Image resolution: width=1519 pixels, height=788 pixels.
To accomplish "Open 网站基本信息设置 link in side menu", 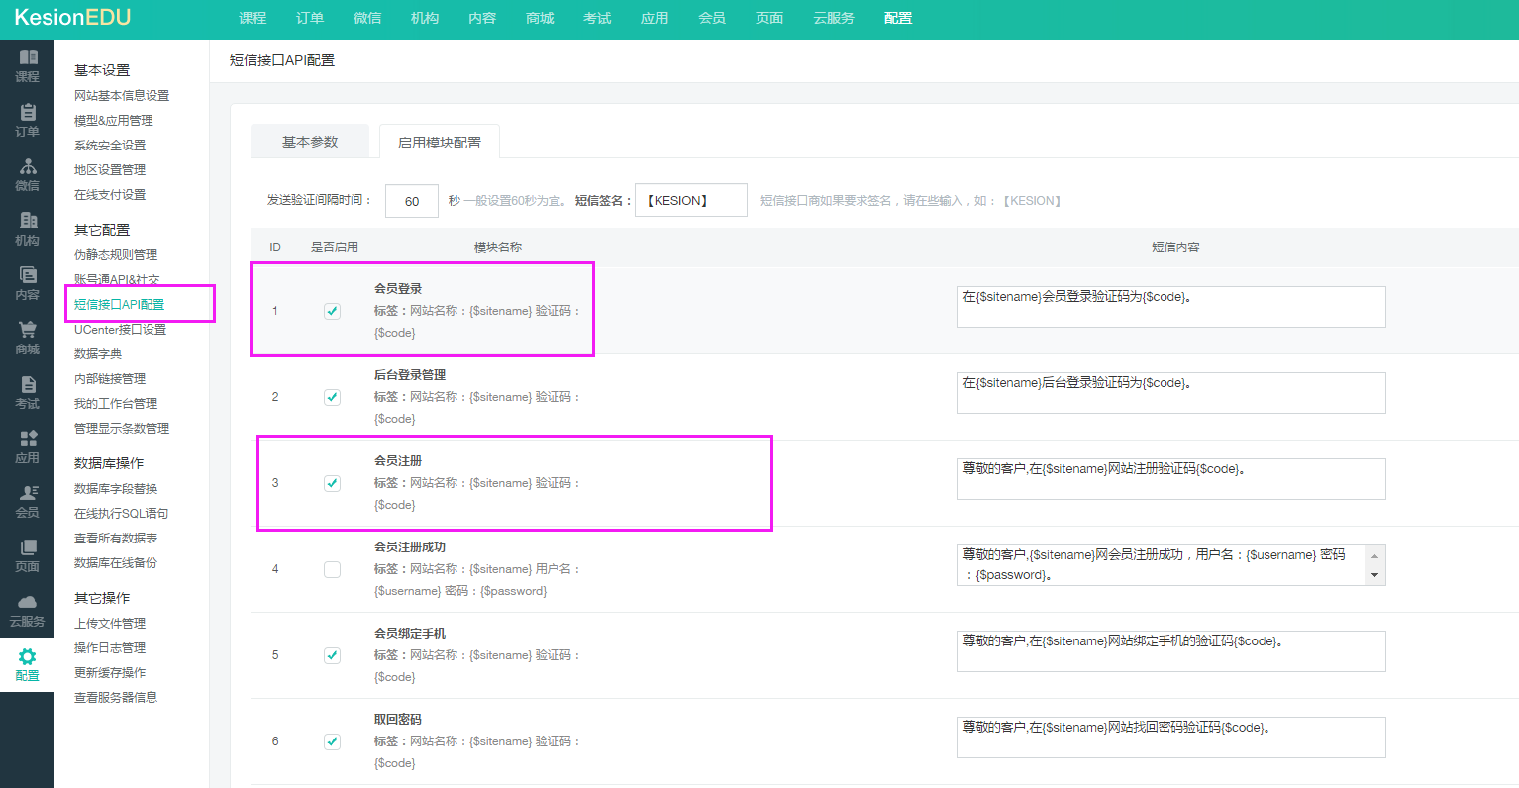I will [122, 96].
